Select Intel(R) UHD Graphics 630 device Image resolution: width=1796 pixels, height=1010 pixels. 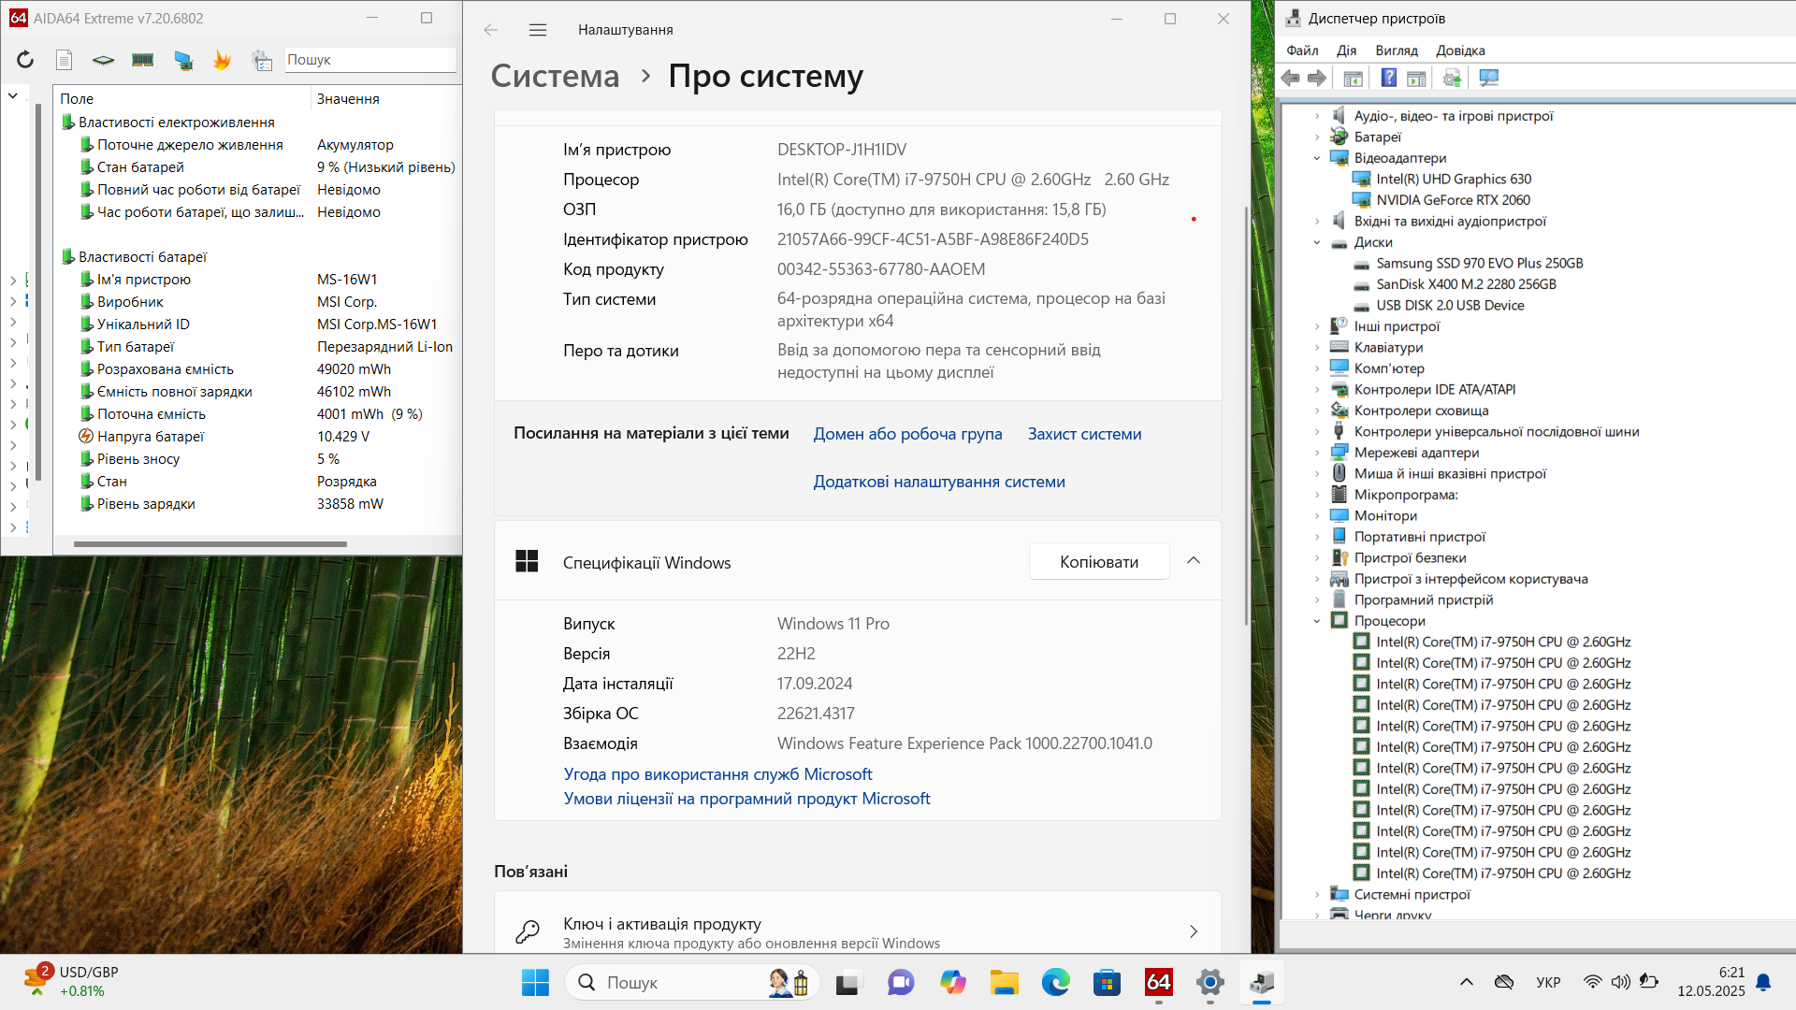(1454, 180)
